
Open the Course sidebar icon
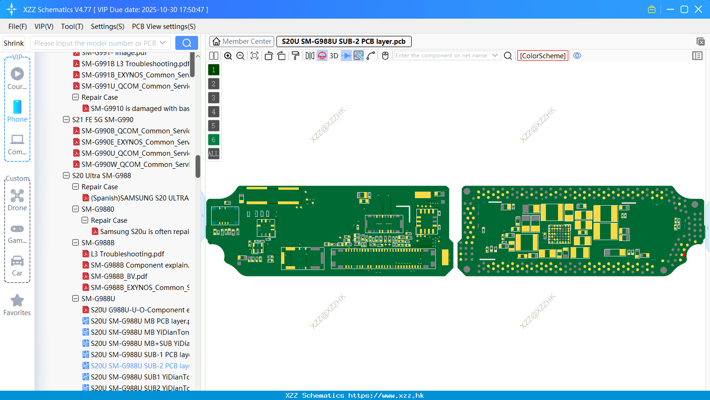[17, 78]
